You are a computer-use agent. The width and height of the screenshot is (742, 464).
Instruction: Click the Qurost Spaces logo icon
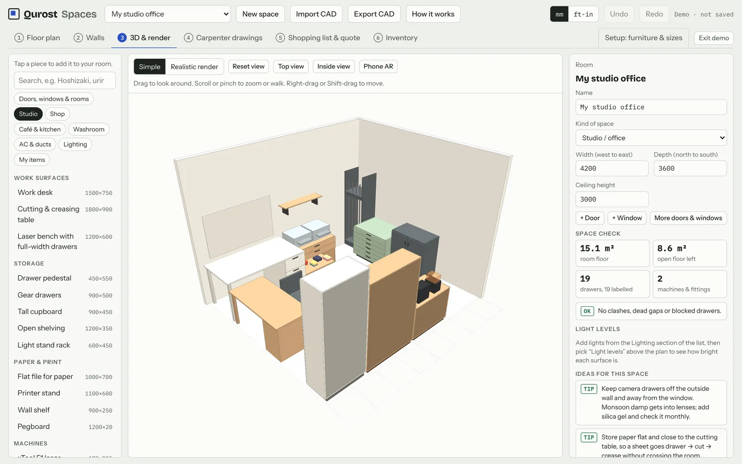click(14, 14)
